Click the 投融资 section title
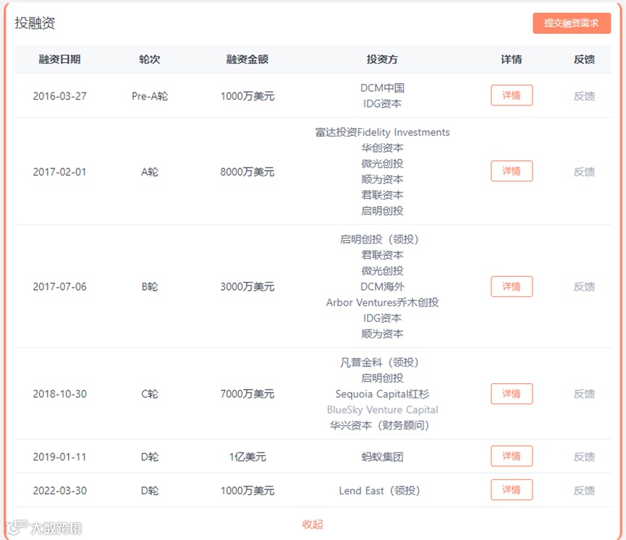Image resolution: width=626 pixels, height=540 pixels. click(35, 22)
